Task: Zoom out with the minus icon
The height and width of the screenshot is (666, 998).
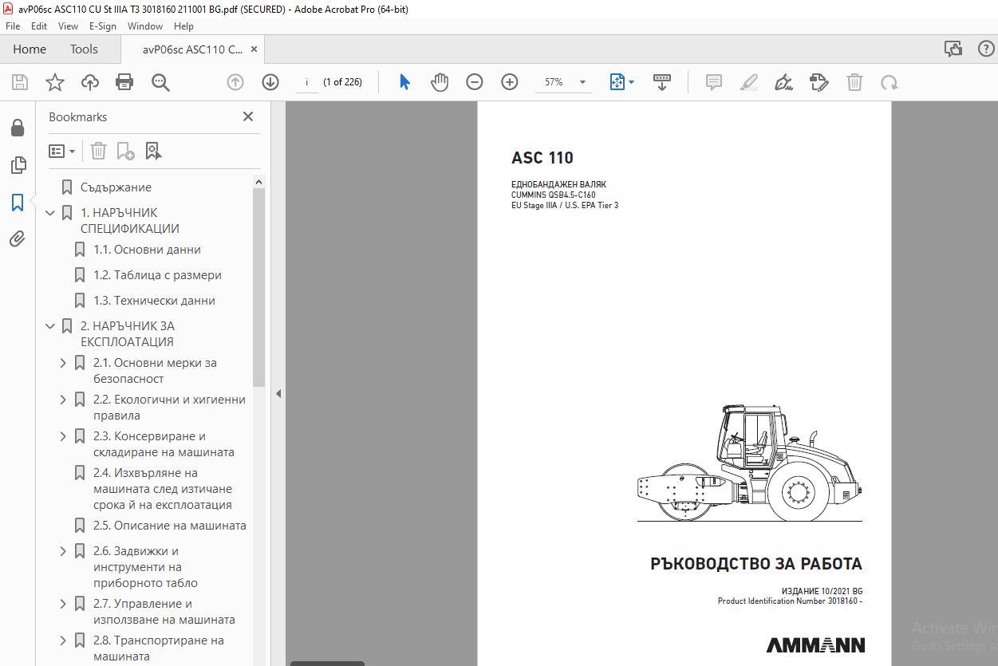Action: [x=475, y=82]
